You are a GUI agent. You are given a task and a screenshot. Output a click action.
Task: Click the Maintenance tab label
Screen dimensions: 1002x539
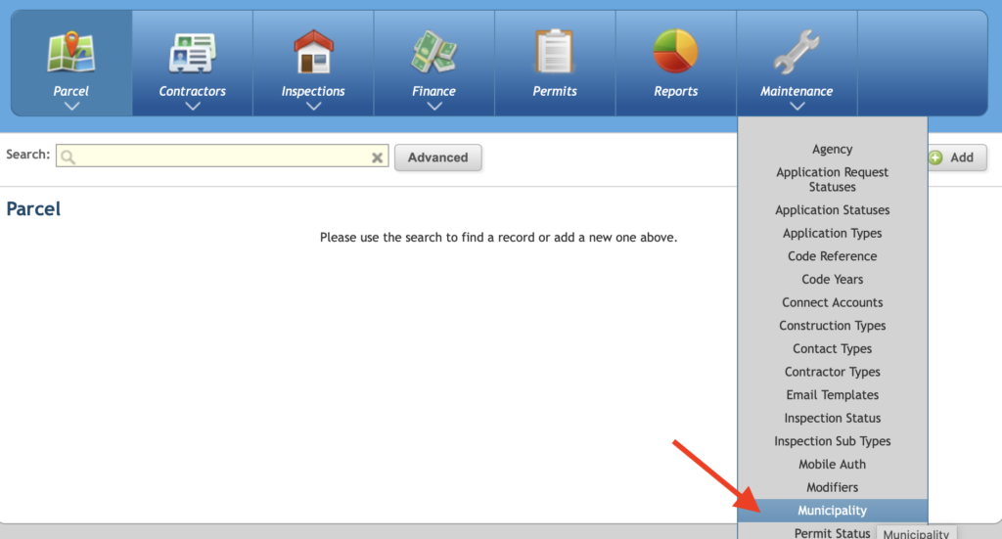tap(797, 91)
